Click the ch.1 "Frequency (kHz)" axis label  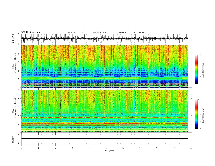coord(15,63)
